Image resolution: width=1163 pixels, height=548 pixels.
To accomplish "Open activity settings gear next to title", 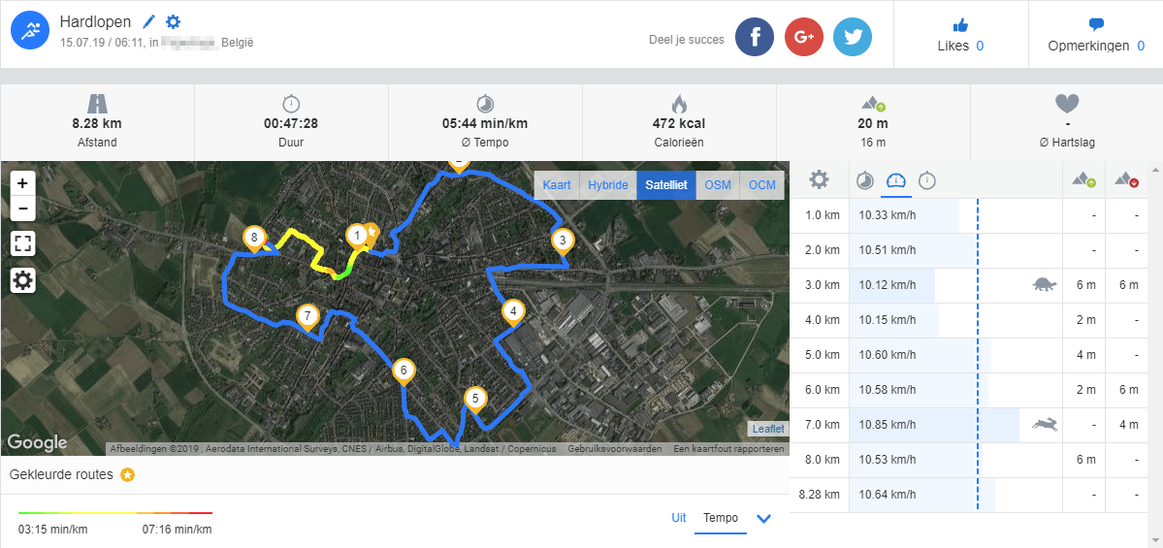I will [x=173, y=21].
